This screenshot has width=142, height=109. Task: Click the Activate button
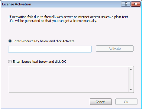[115, 49]
